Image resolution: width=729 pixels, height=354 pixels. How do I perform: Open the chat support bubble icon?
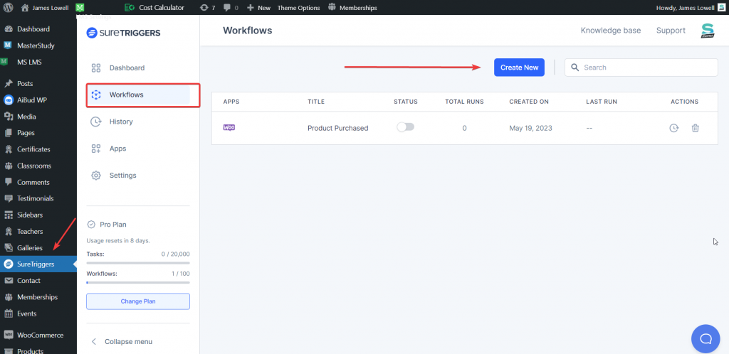tap(706, 338)
